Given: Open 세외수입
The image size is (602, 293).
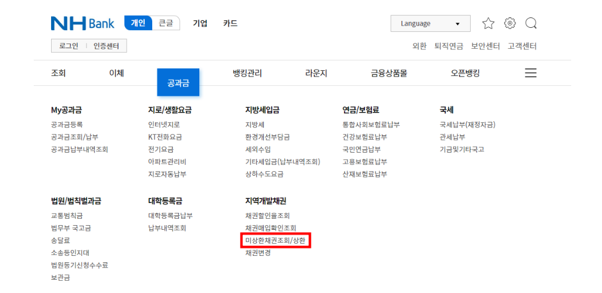Looking at the screenshot, I should (258, 150).
